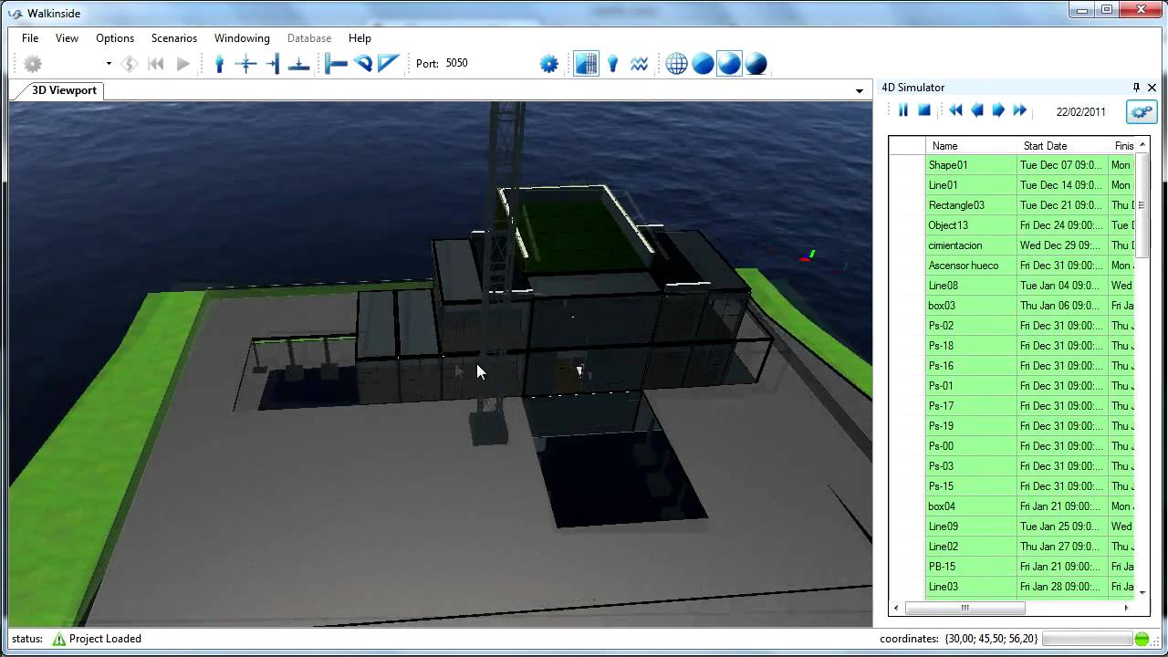Toggle the building view icon

point(586,64)
